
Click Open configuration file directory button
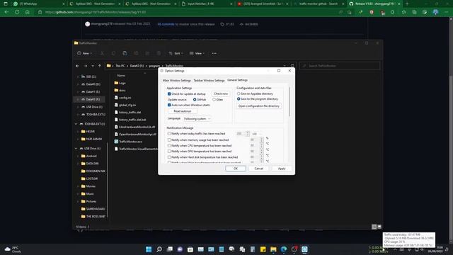[259, 106]
